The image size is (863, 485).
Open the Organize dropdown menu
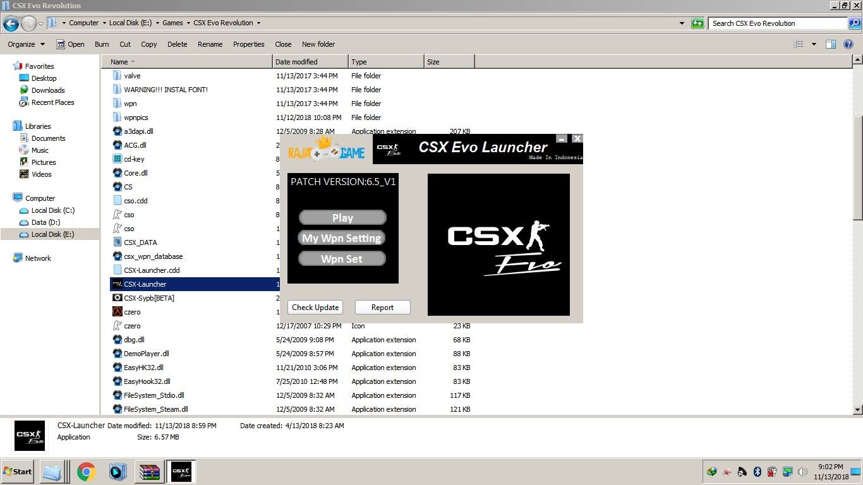26,44
